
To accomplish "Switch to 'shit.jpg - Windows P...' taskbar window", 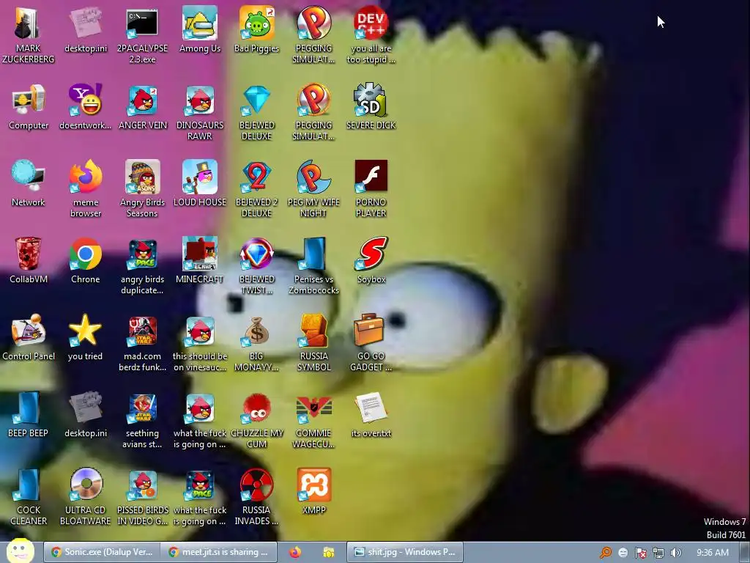I will 404,552.
